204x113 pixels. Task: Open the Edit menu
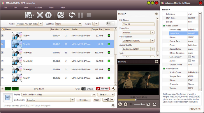(15, 8)
